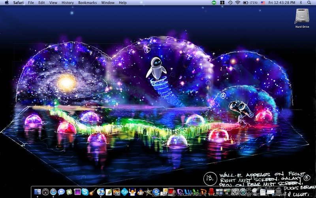This screenshot has height=198, width=316.
Task: Launch iPhoto from the Dock
Action: tap(117, 192)
